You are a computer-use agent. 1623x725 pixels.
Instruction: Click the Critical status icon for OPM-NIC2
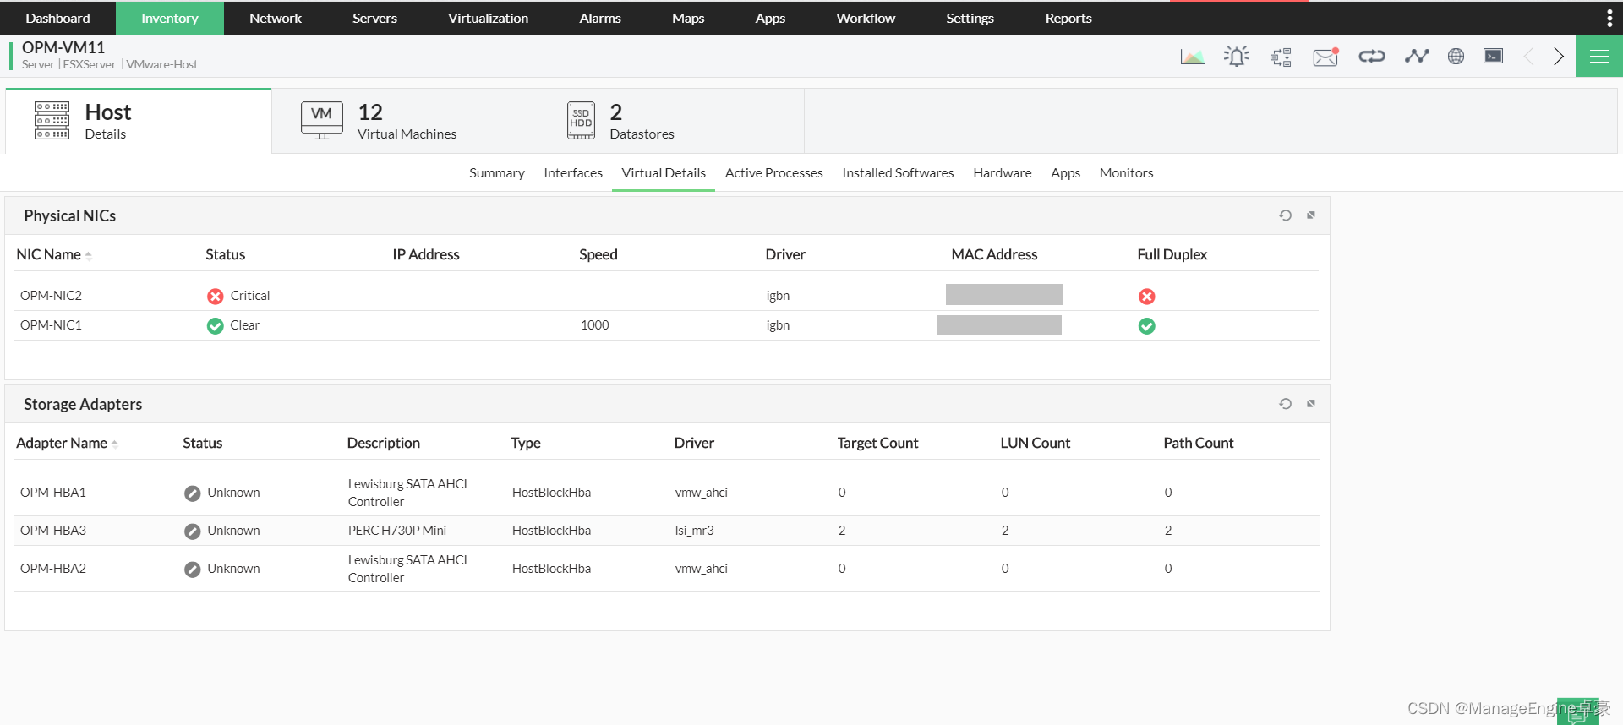tap(216, 297)
